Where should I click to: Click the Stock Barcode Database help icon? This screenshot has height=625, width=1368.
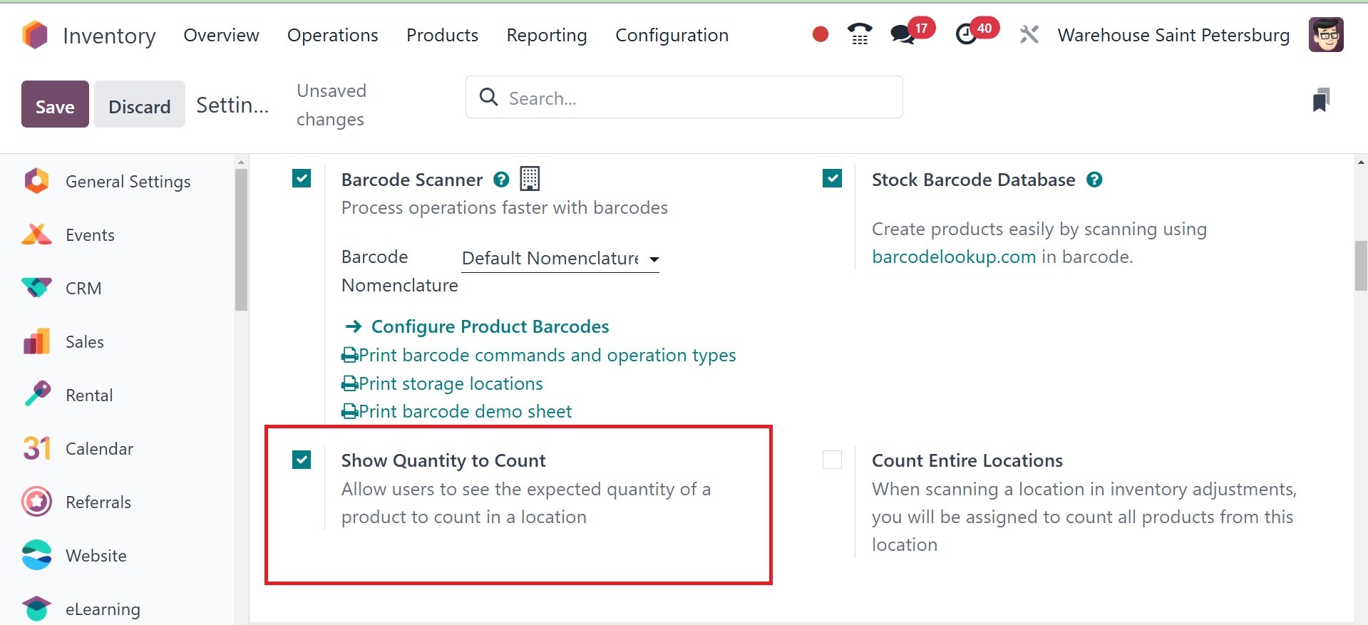[1094, 180]
